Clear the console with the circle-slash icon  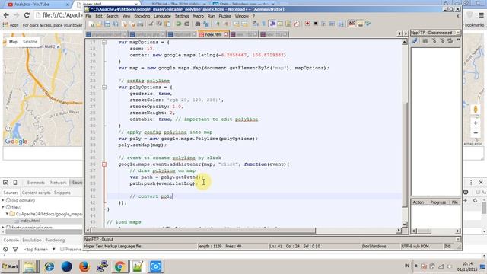5,249
